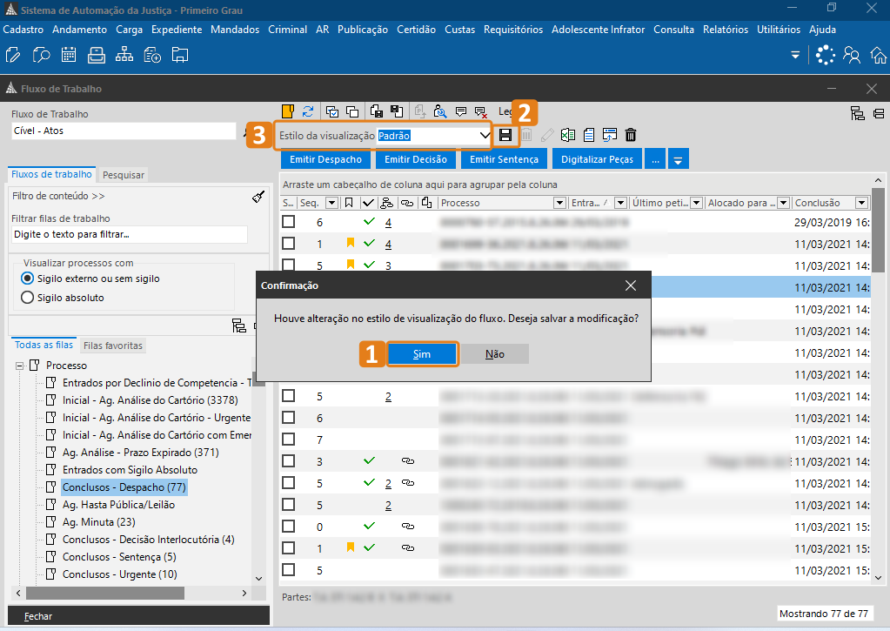Open the document search magnifier icon
Screen dimensions: 890x631
point(41,55)
